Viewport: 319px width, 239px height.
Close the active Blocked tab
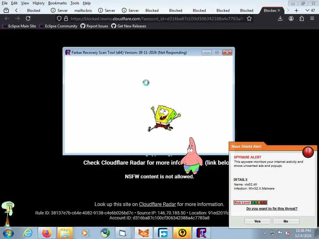(x=279, y=10)
